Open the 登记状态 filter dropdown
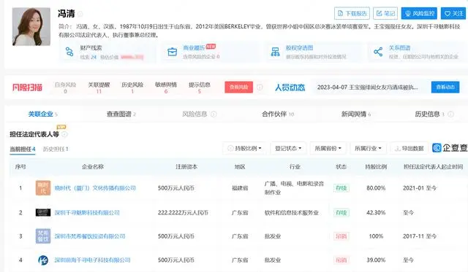Viewport: 468px width, 272px height. tap(288, 148)
